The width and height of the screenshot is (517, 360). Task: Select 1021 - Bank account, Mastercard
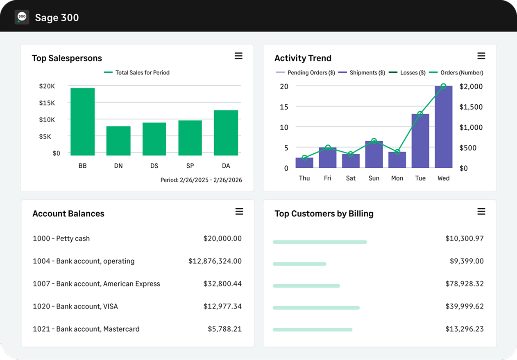tap(137, 329)
